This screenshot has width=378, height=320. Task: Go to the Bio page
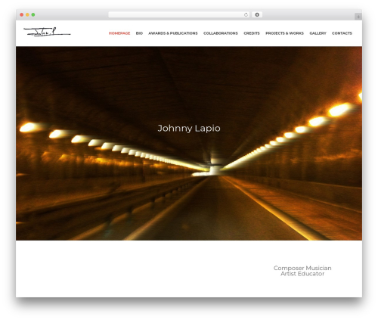tap(139, 33)
